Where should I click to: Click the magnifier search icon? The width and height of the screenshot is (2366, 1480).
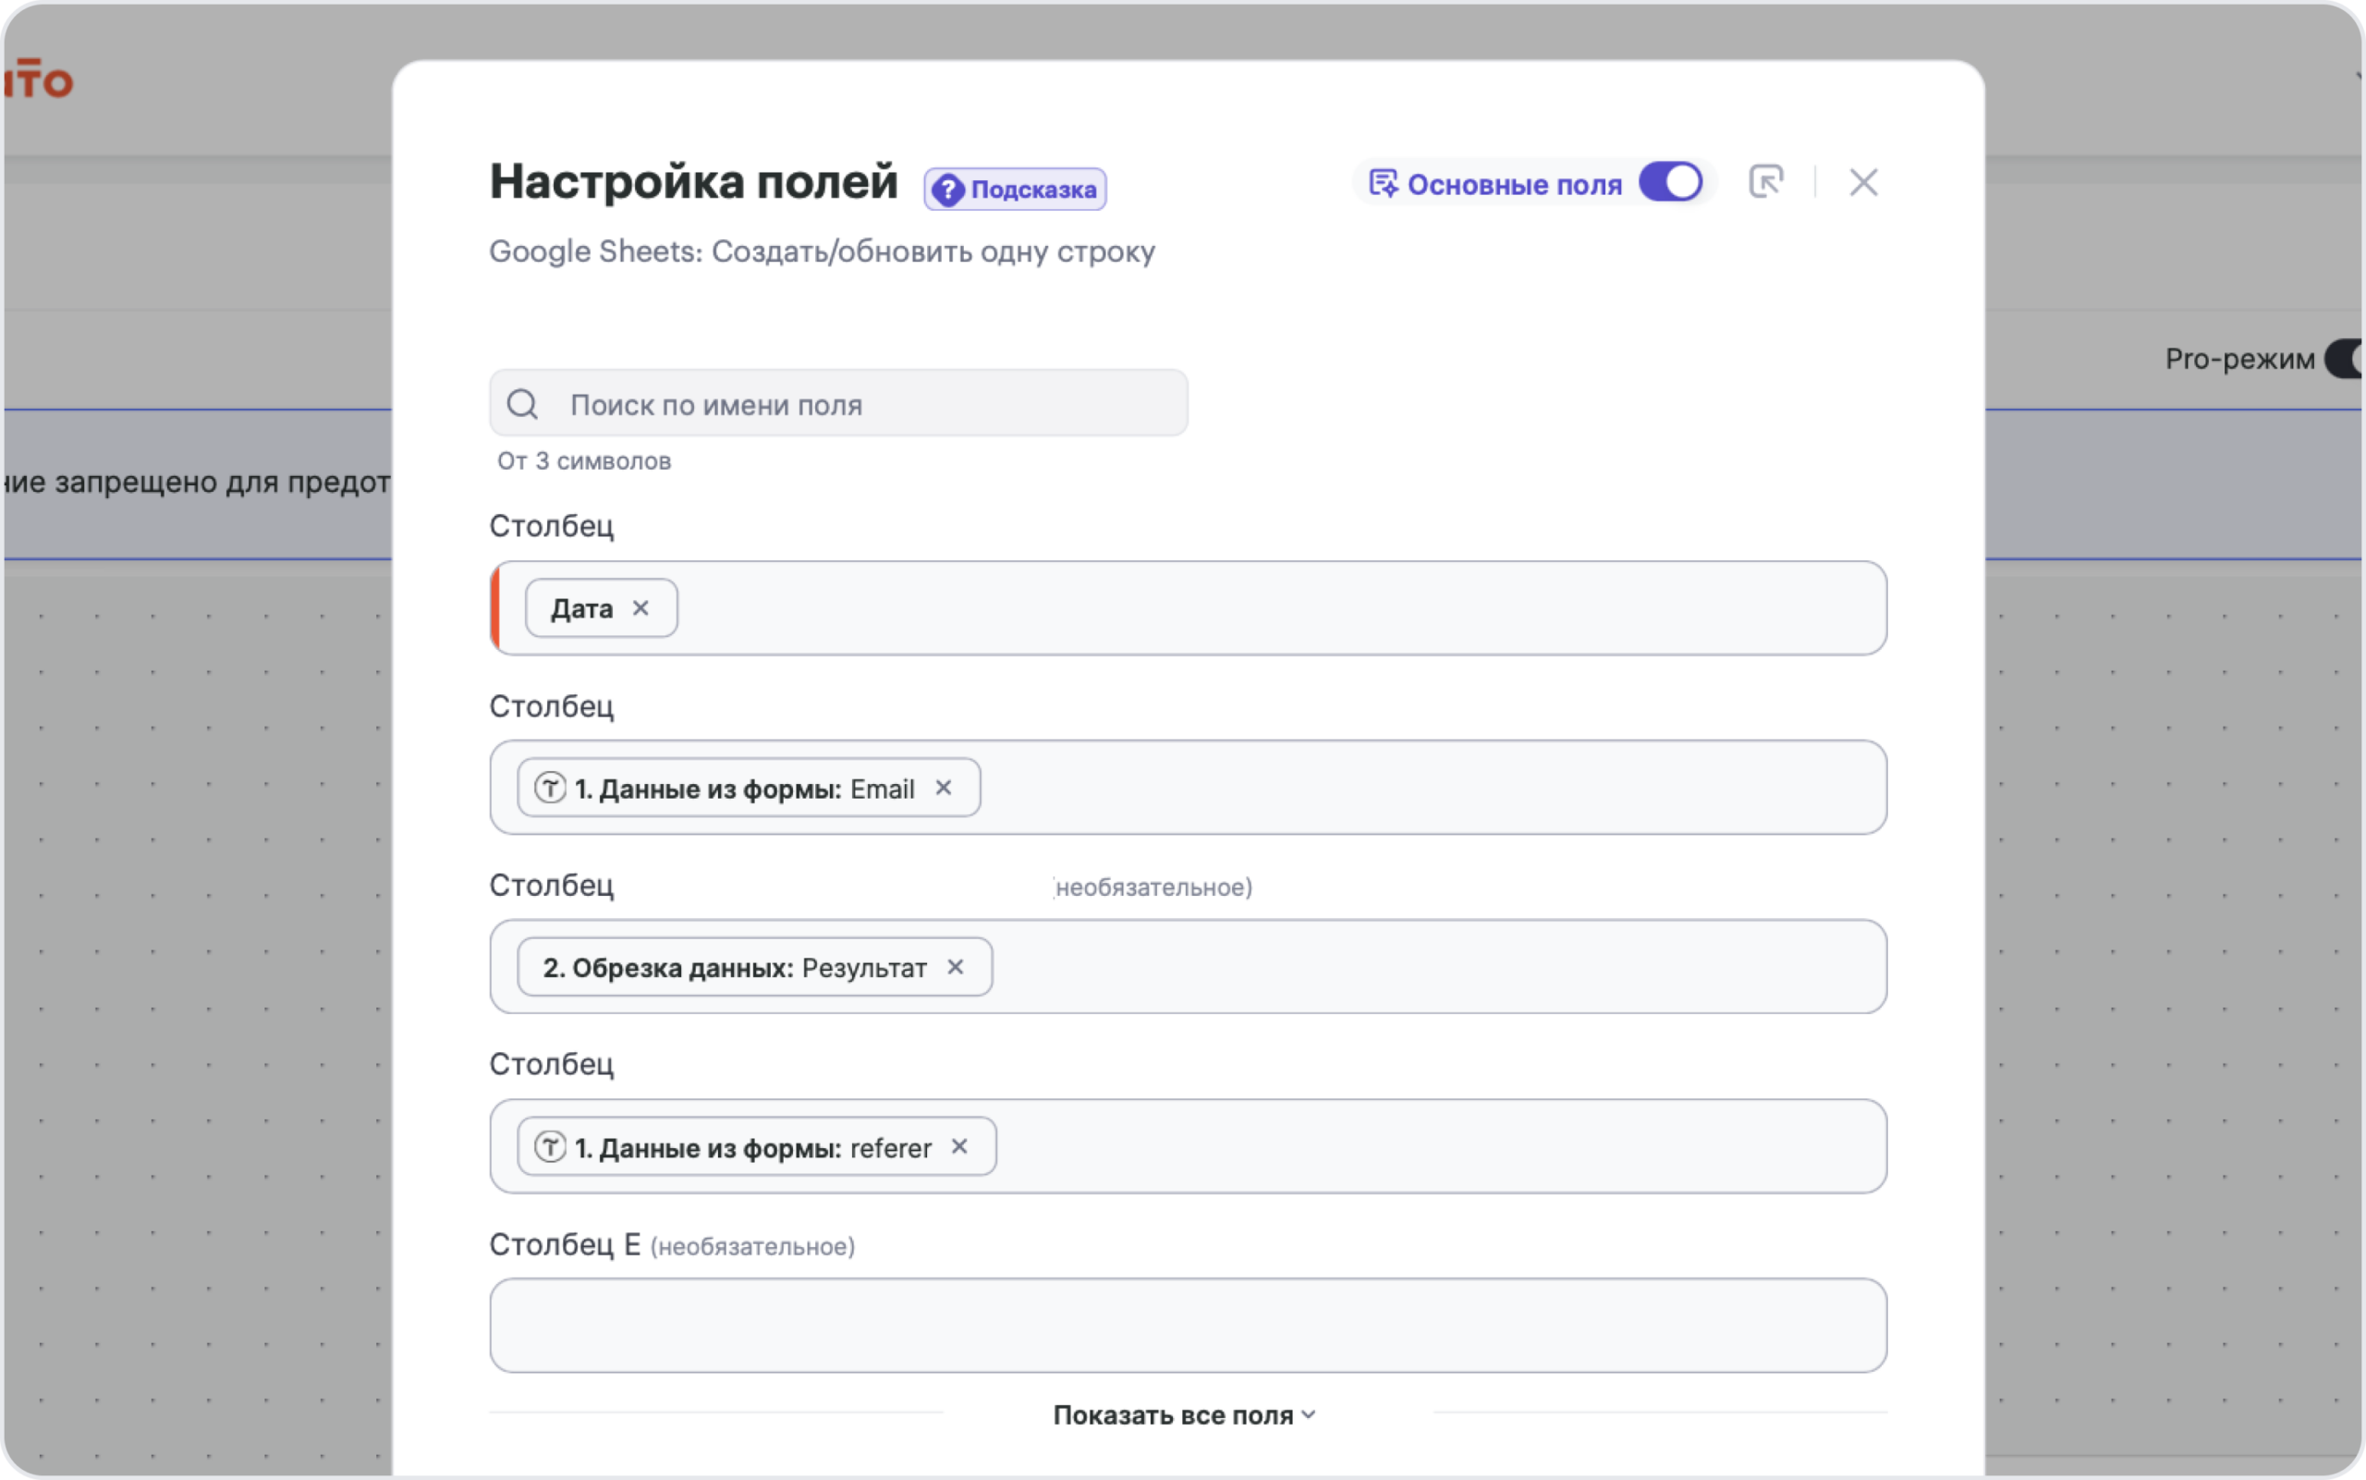[522, 404]
